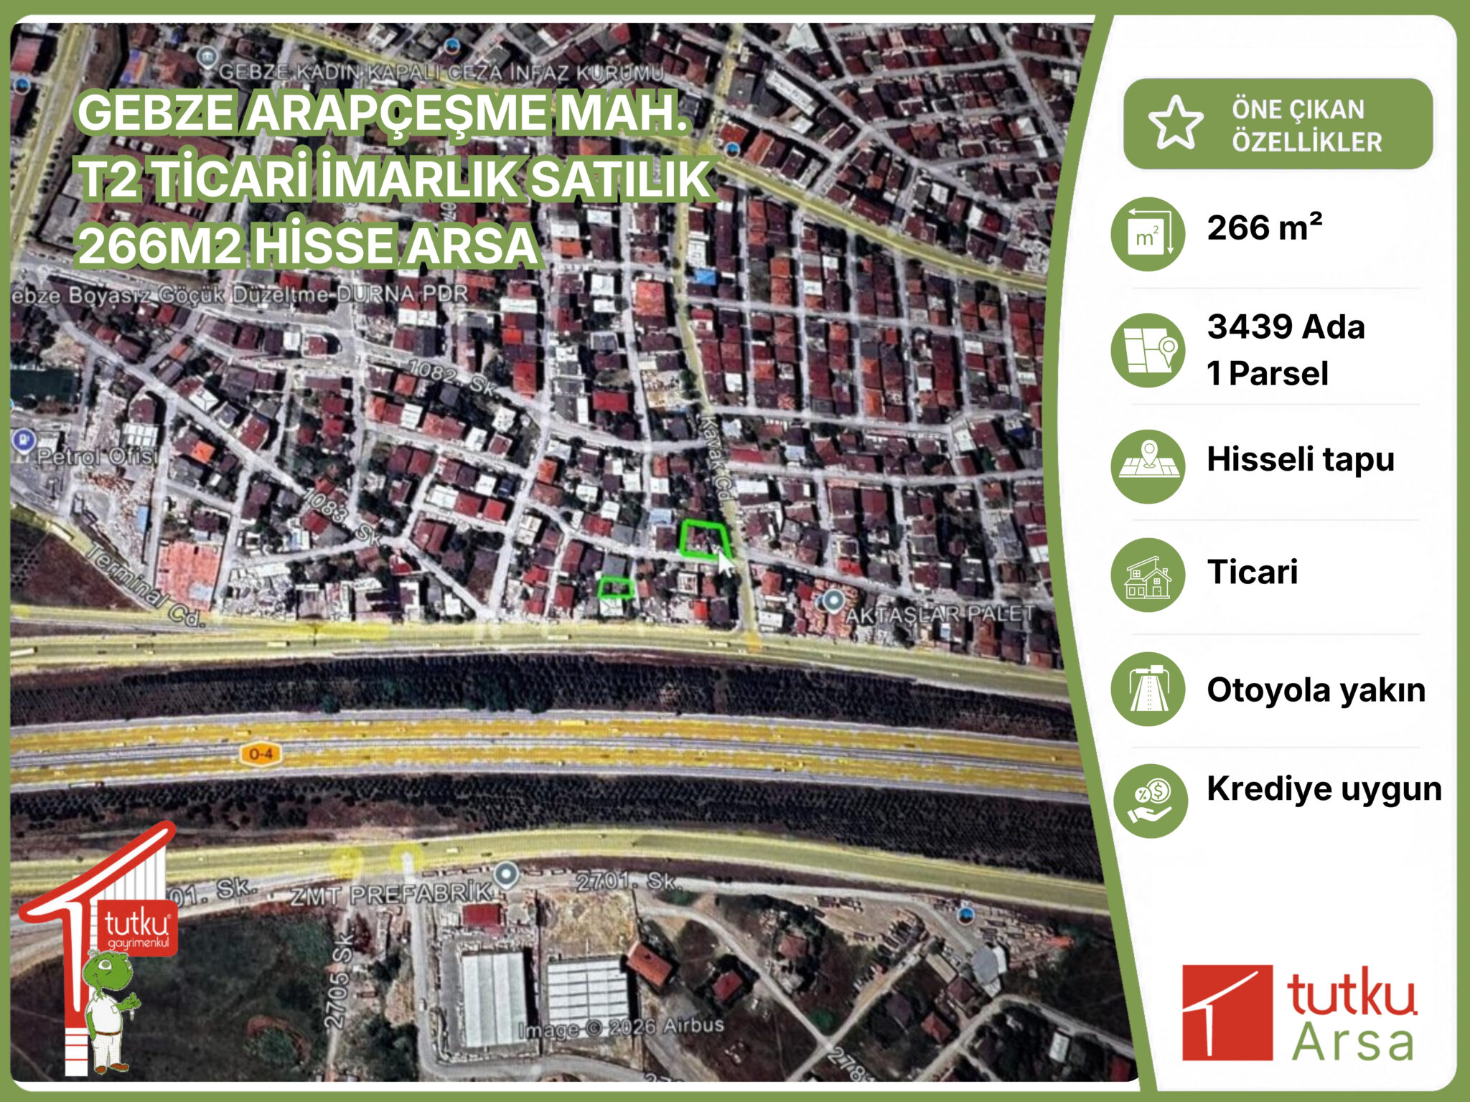Click the Petrol Ofisi fuel pin
Viewport: 1470px width, 1102px height.
tap(23, 439)
